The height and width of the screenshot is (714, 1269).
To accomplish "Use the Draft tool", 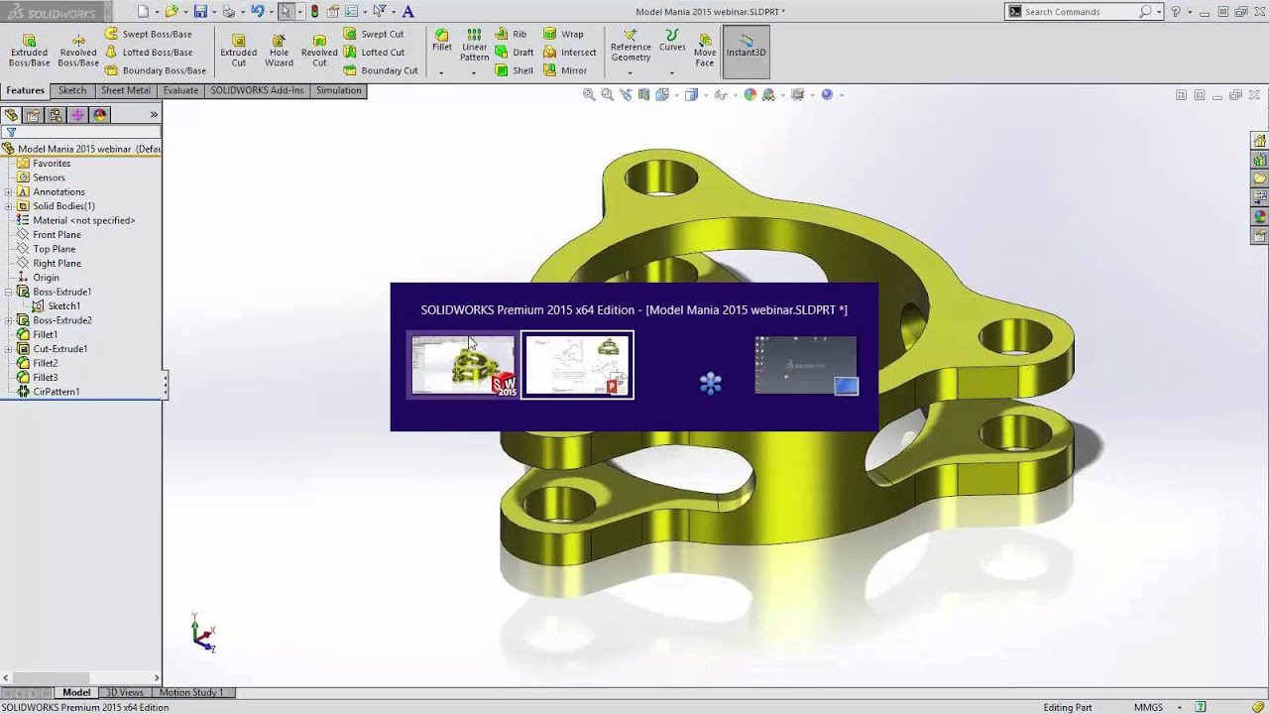I will pos(515,52).
